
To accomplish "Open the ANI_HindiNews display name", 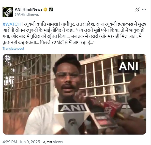I will tap(29, 9).
